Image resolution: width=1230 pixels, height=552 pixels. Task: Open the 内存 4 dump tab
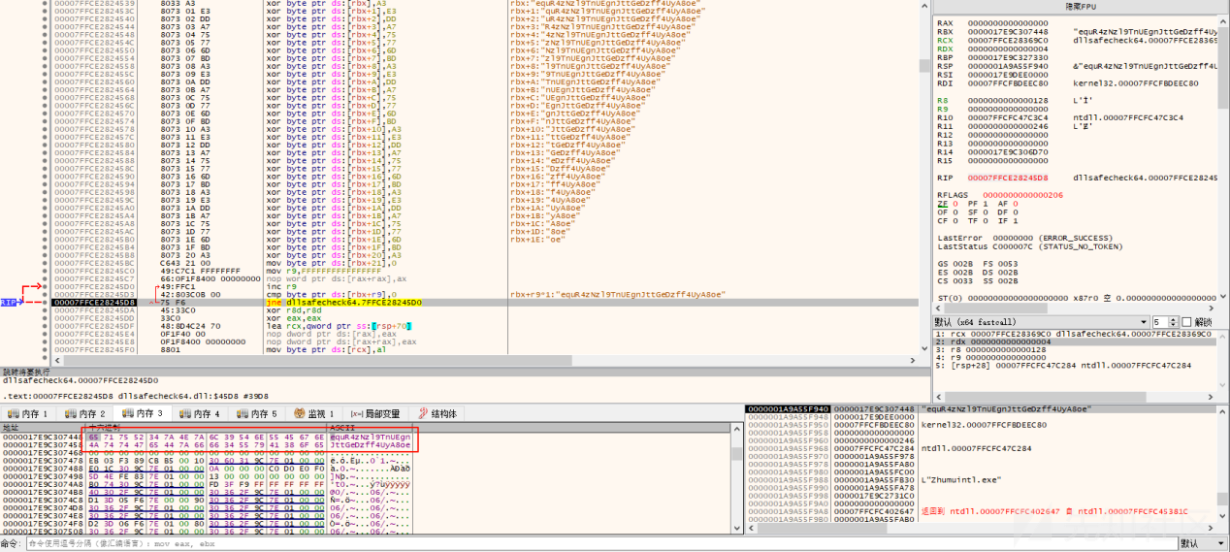[x=198, y=413]
